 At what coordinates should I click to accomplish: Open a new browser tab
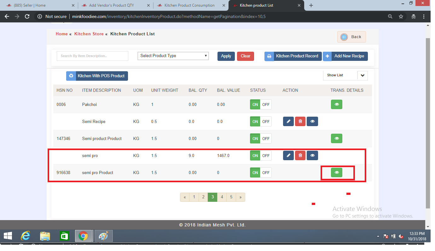click(311, 5)
